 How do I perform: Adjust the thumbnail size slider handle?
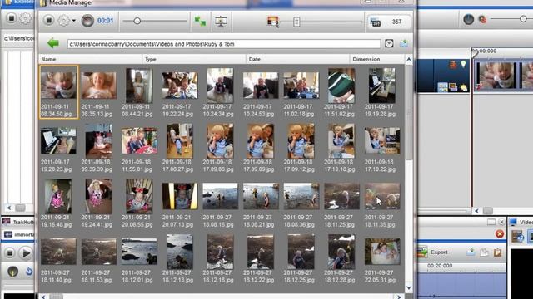click(x=296, y=22)
